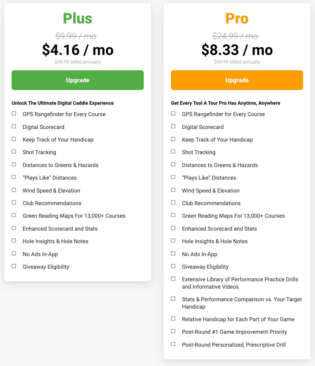The image size is (315, 366).
Task: Check the Plus GPS Rangefinder for Every Course box
Action: [14, 114]
